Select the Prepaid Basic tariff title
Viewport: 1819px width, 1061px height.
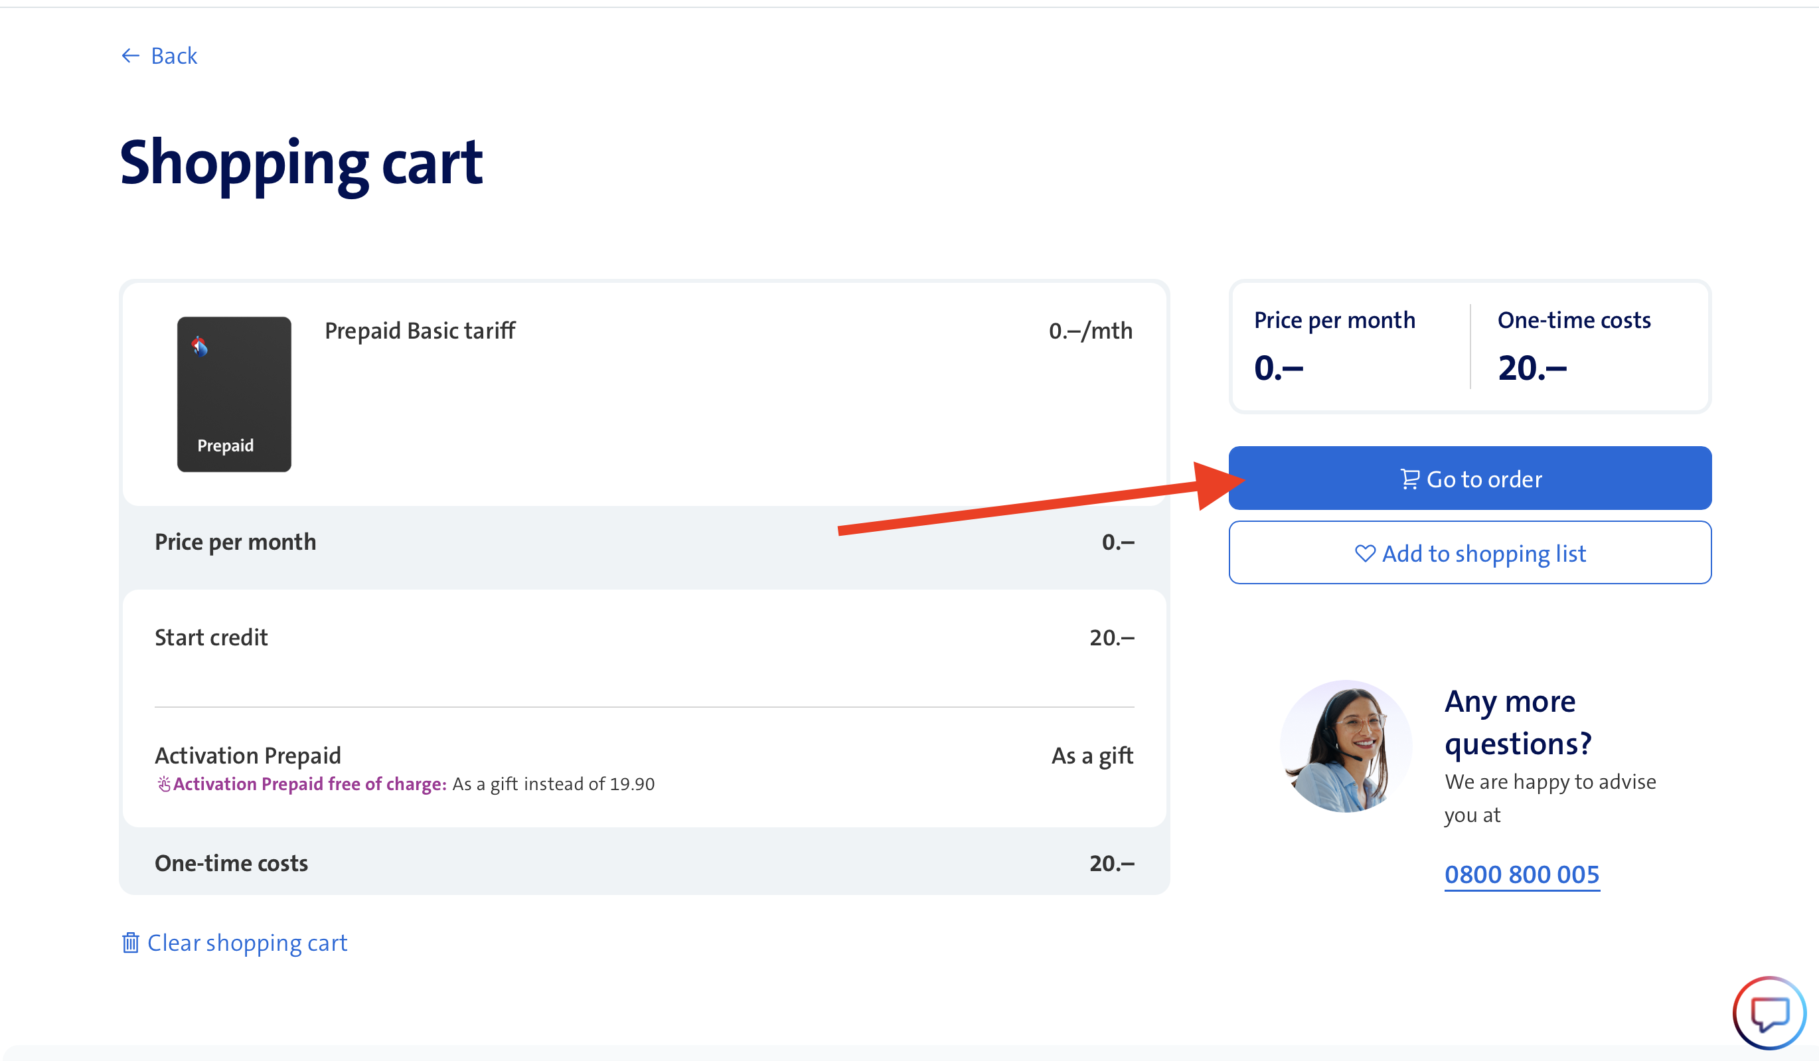tap(420, 331)
